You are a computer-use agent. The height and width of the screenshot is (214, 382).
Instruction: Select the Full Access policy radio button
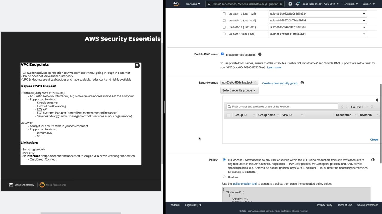pos(224,160)
